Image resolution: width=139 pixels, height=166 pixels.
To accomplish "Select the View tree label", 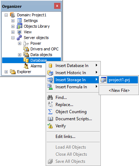I will [x=28, y=32].
